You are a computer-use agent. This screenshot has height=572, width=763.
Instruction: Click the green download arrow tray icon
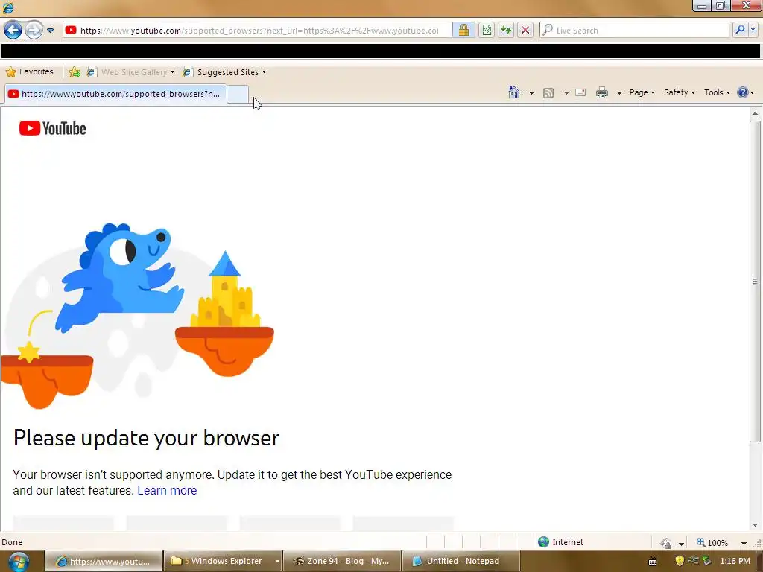tap(706, 561)
